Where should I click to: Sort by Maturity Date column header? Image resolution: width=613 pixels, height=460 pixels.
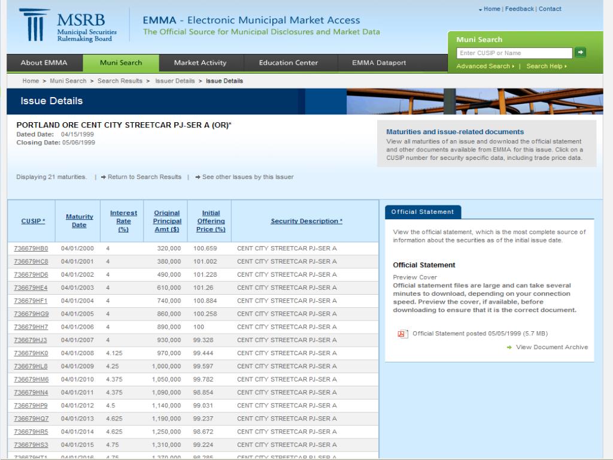tap(80, 221)
